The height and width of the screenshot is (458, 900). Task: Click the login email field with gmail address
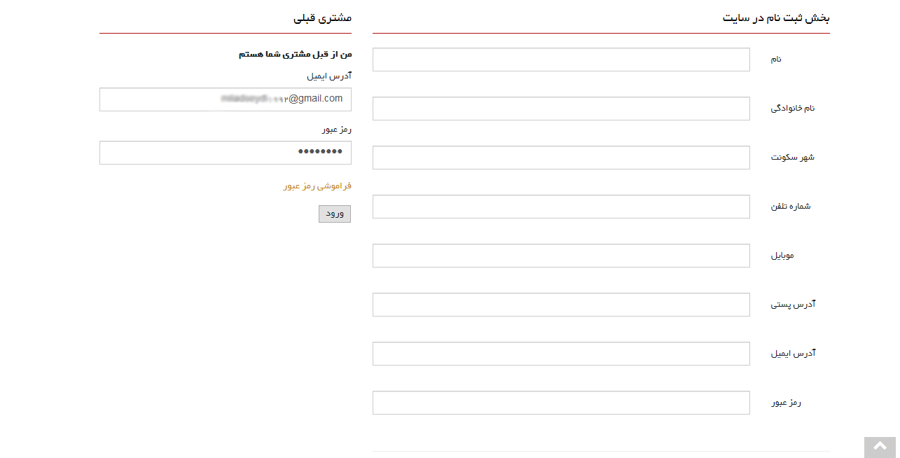pyautogui.click(x=225, y=99)
